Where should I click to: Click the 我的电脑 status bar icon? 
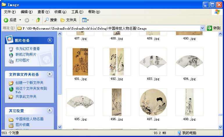click(x=179, y=133)
